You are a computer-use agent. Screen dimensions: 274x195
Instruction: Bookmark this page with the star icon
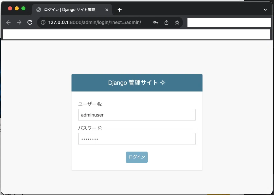pyautogui.click(x=177, y=22)
